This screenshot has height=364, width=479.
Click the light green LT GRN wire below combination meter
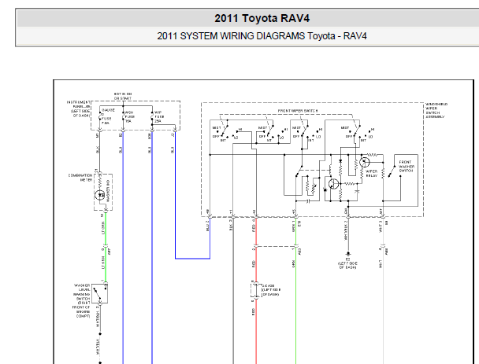[x=106, y=229]
